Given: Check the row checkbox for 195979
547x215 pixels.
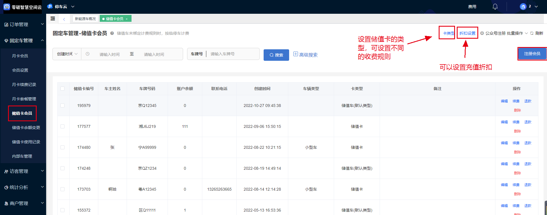Looking at the screenshot, I should 62,105.
